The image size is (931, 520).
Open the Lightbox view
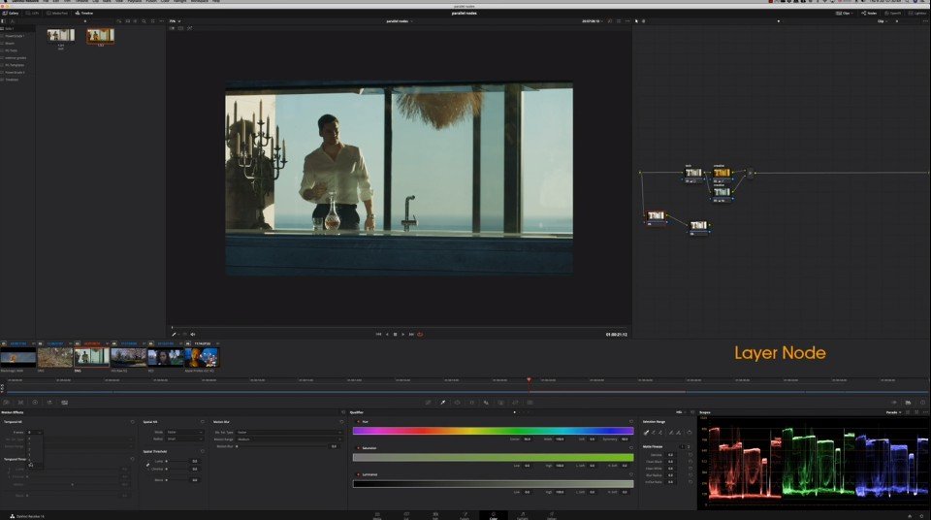pos(917,13)
